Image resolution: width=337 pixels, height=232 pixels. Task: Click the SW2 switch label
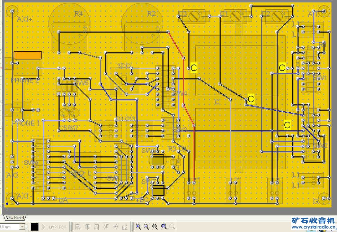click(320, 146)
